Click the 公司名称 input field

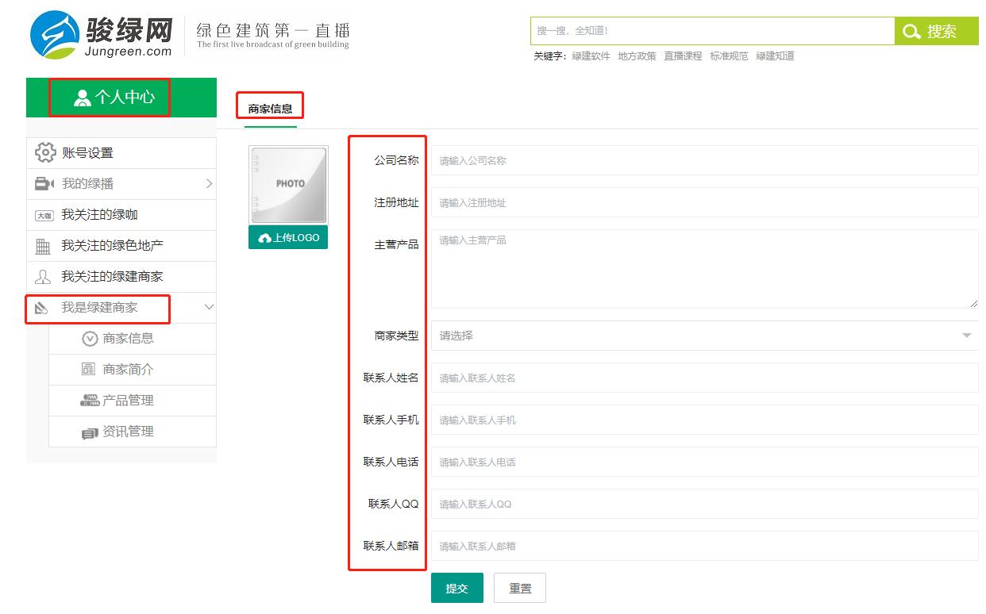click(x=703, y=159)
